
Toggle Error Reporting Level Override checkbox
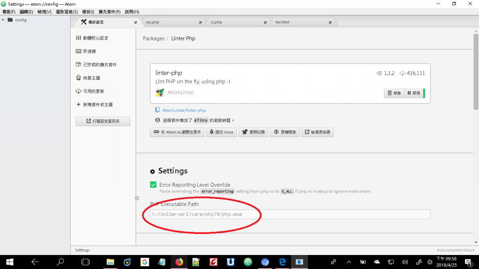click(x=153, y=185)
